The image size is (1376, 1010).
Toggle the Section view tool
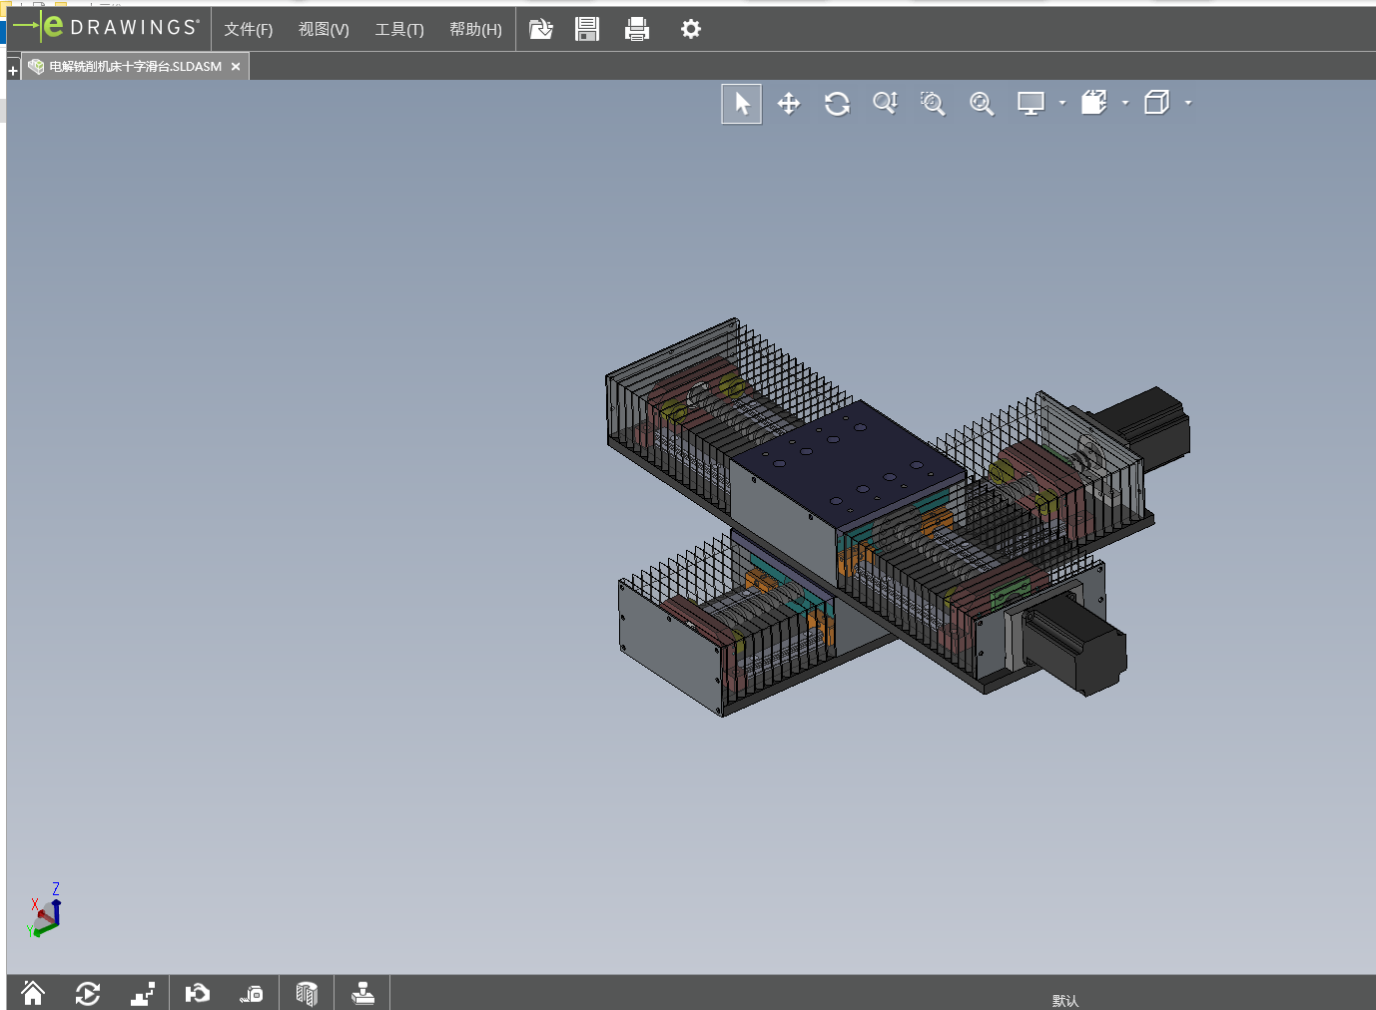(307, 993)
